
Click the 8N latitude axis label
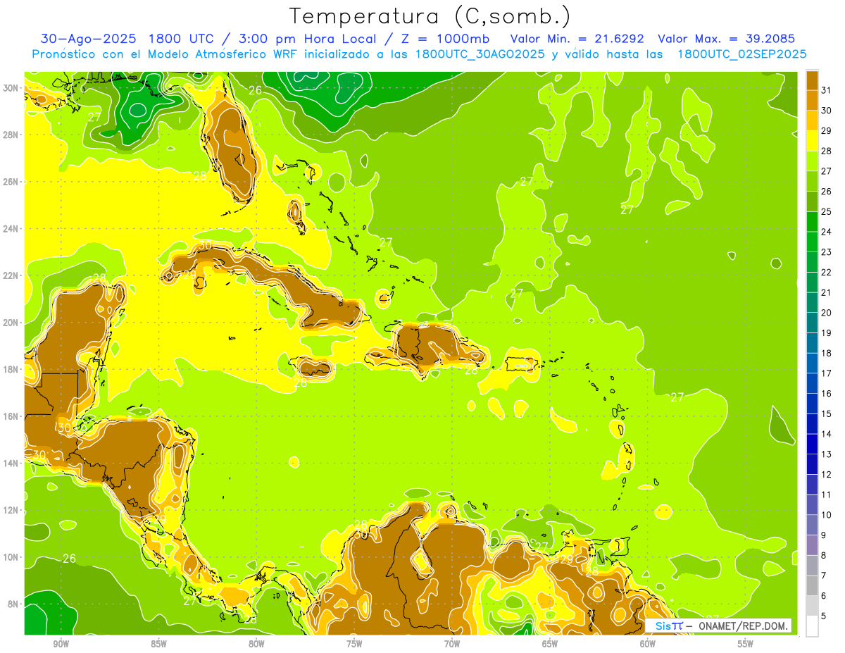14,604
